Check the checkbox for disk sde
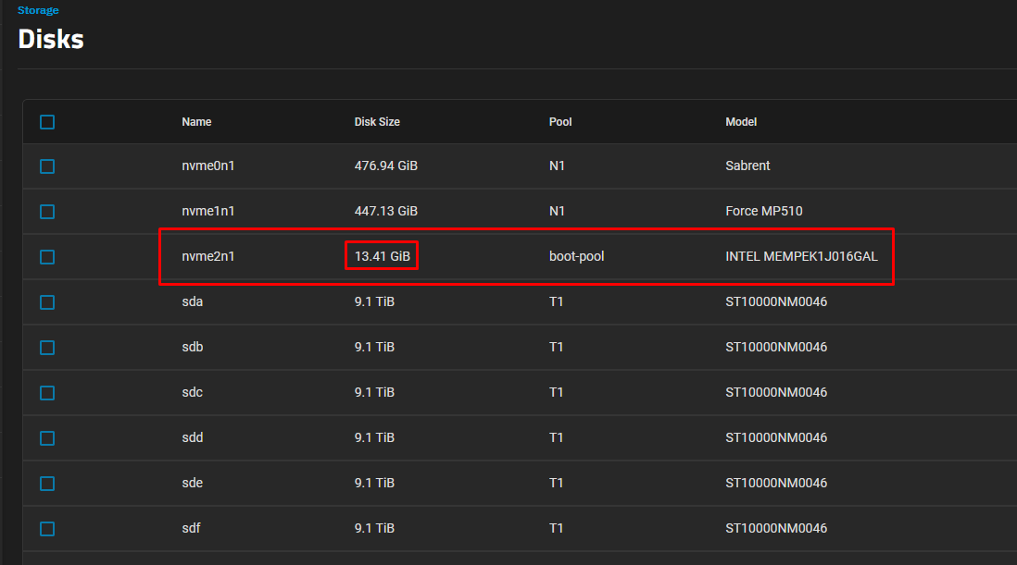 tap(47, 483)
